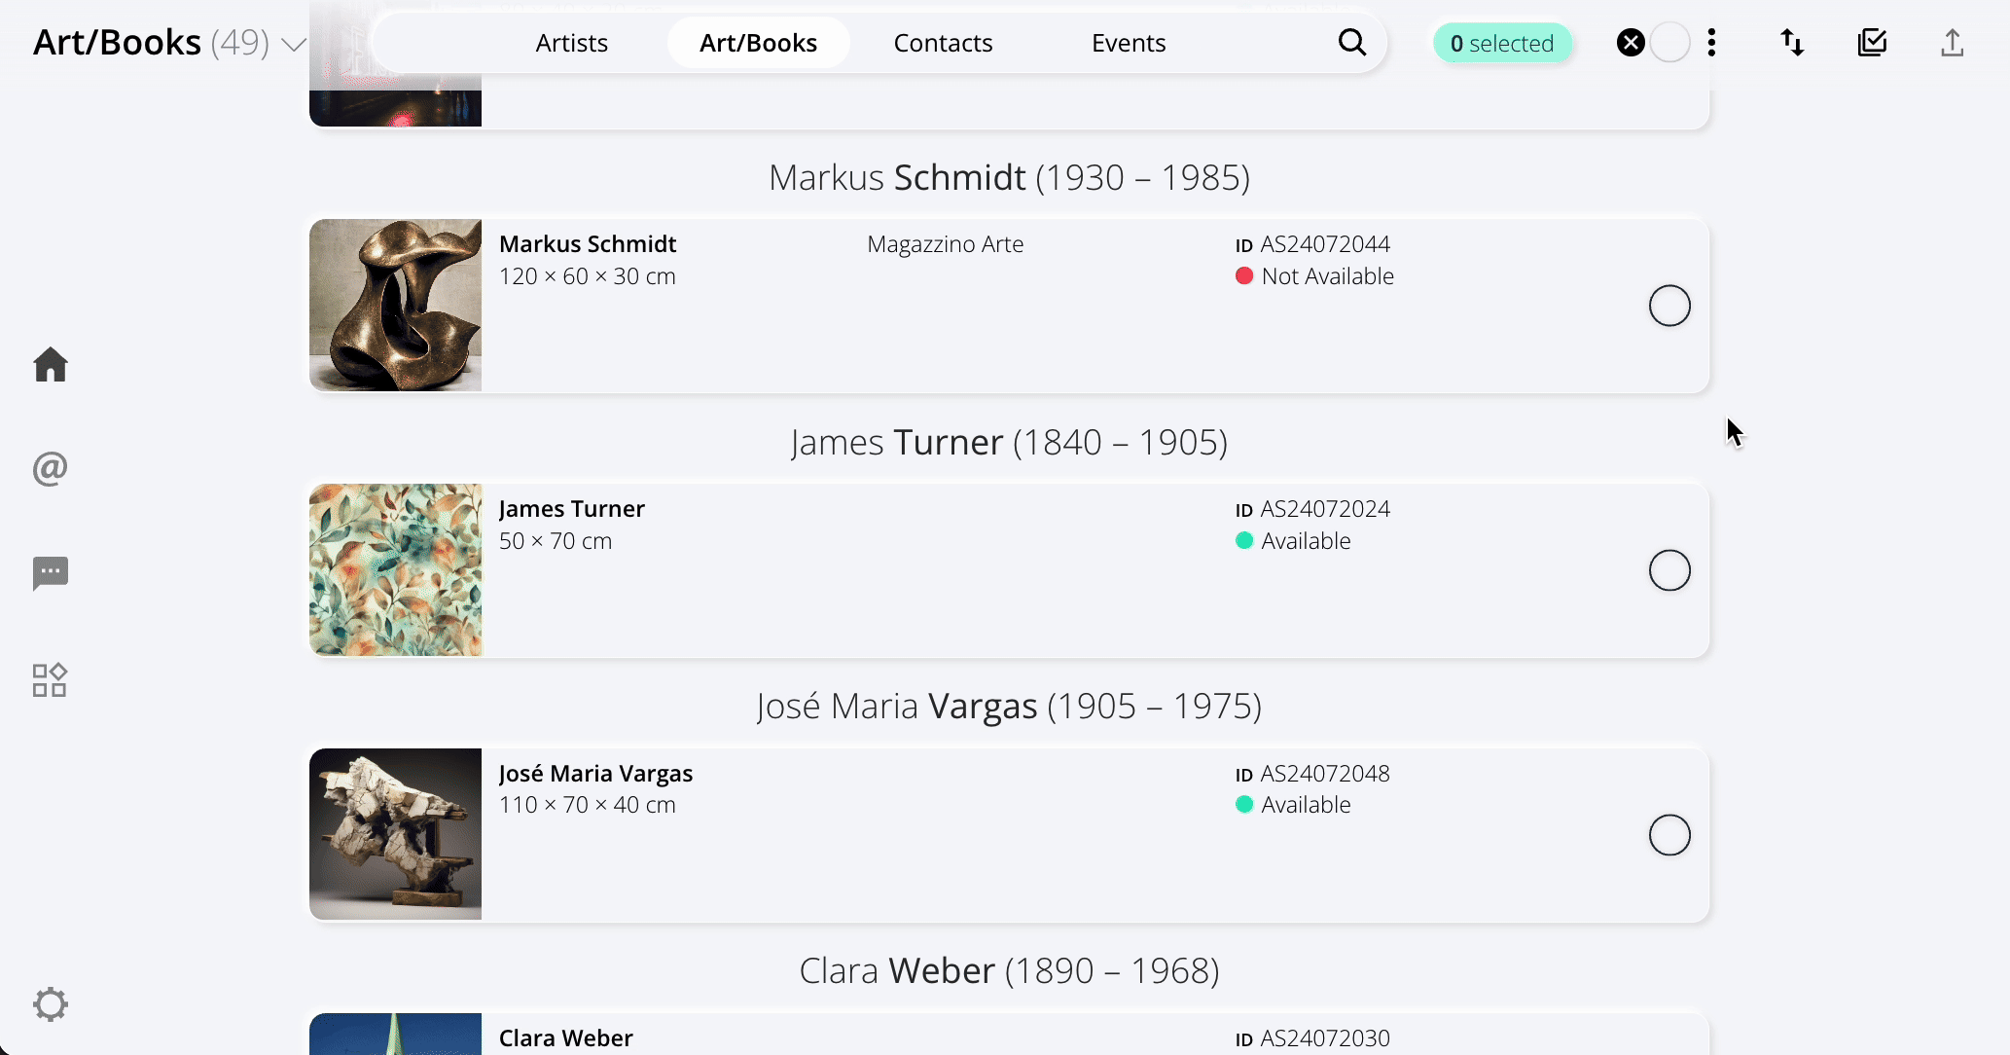Screen dimensions: 2010x1055
Task: Expand the Art/Books (49) dropdown chevron
Action: click(x=294, y=45)
